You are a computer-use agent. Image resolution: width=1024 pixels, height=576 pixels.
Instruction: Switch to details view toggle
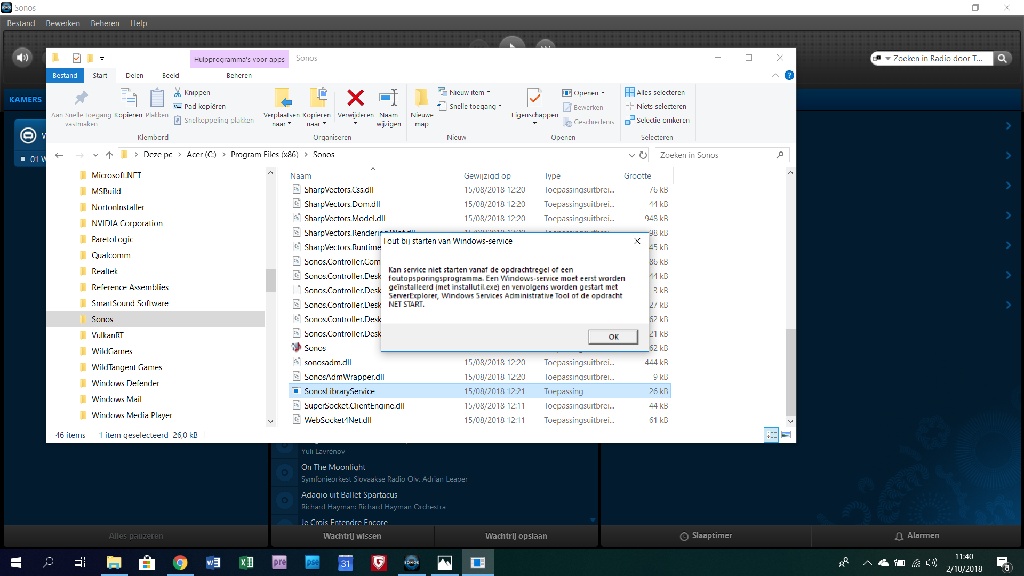[x=771, y=435]
